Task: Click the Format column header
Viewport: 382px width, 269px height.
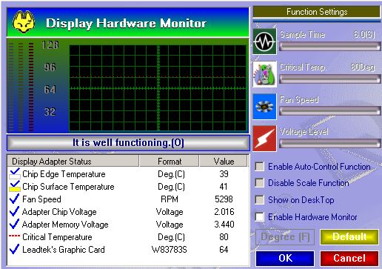Action: (170, 161)
